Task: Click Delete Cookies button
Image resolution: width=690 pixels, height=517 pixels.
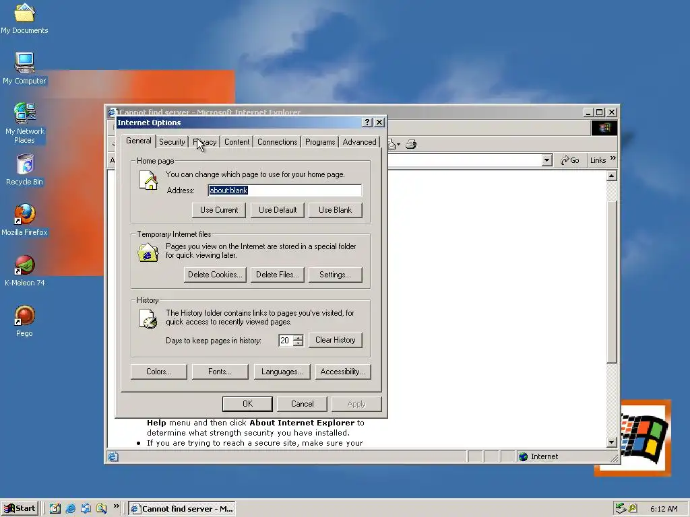Action: pos(215,275)
